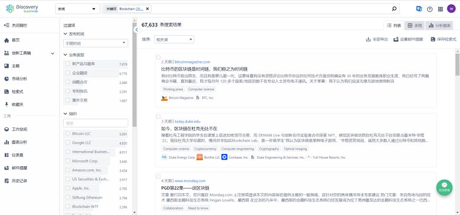Check the Amazon.com, Inc. filter
The height and width of the screenshot is (215, 460).
(68, 170)
